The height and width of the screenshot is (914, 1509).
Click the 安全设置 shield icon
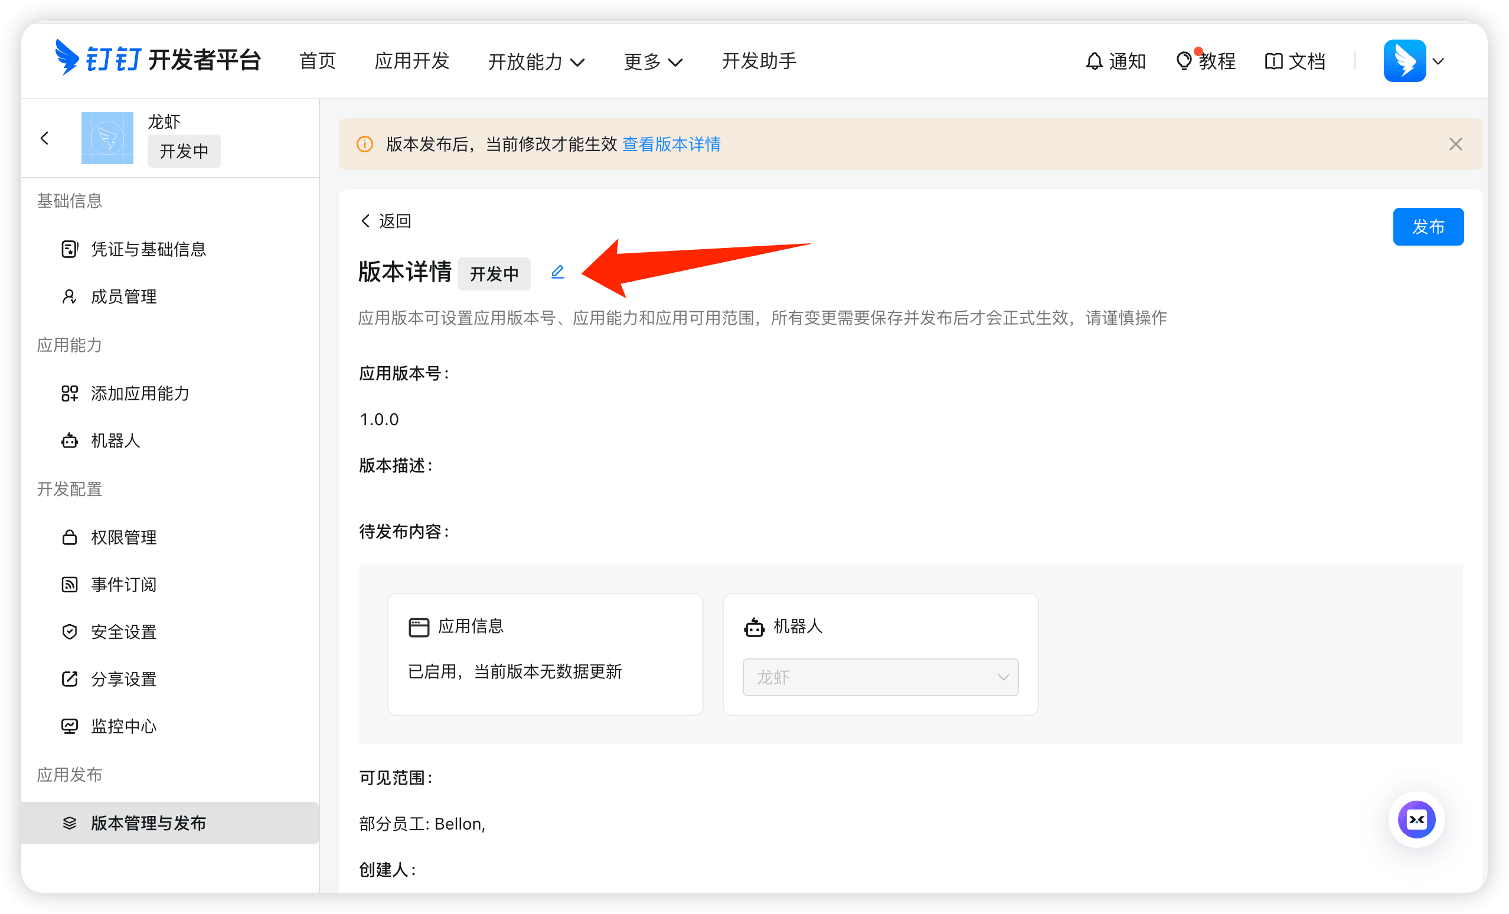coord(69,631)
